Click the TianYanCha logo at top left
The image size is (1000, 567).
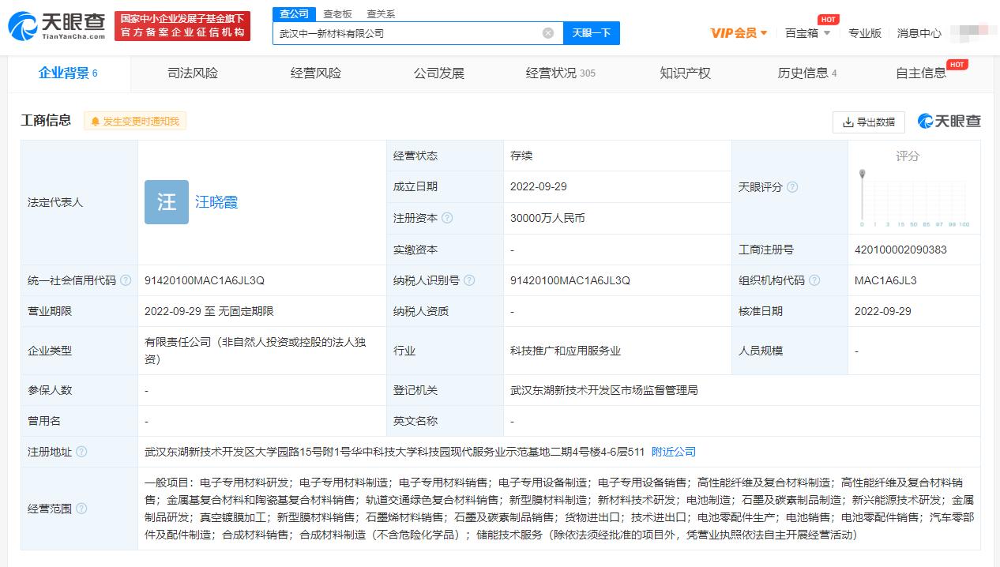(57, 26)
